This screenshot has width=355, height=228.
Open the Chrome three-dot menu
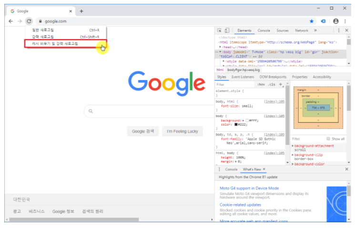pos(345,21)
